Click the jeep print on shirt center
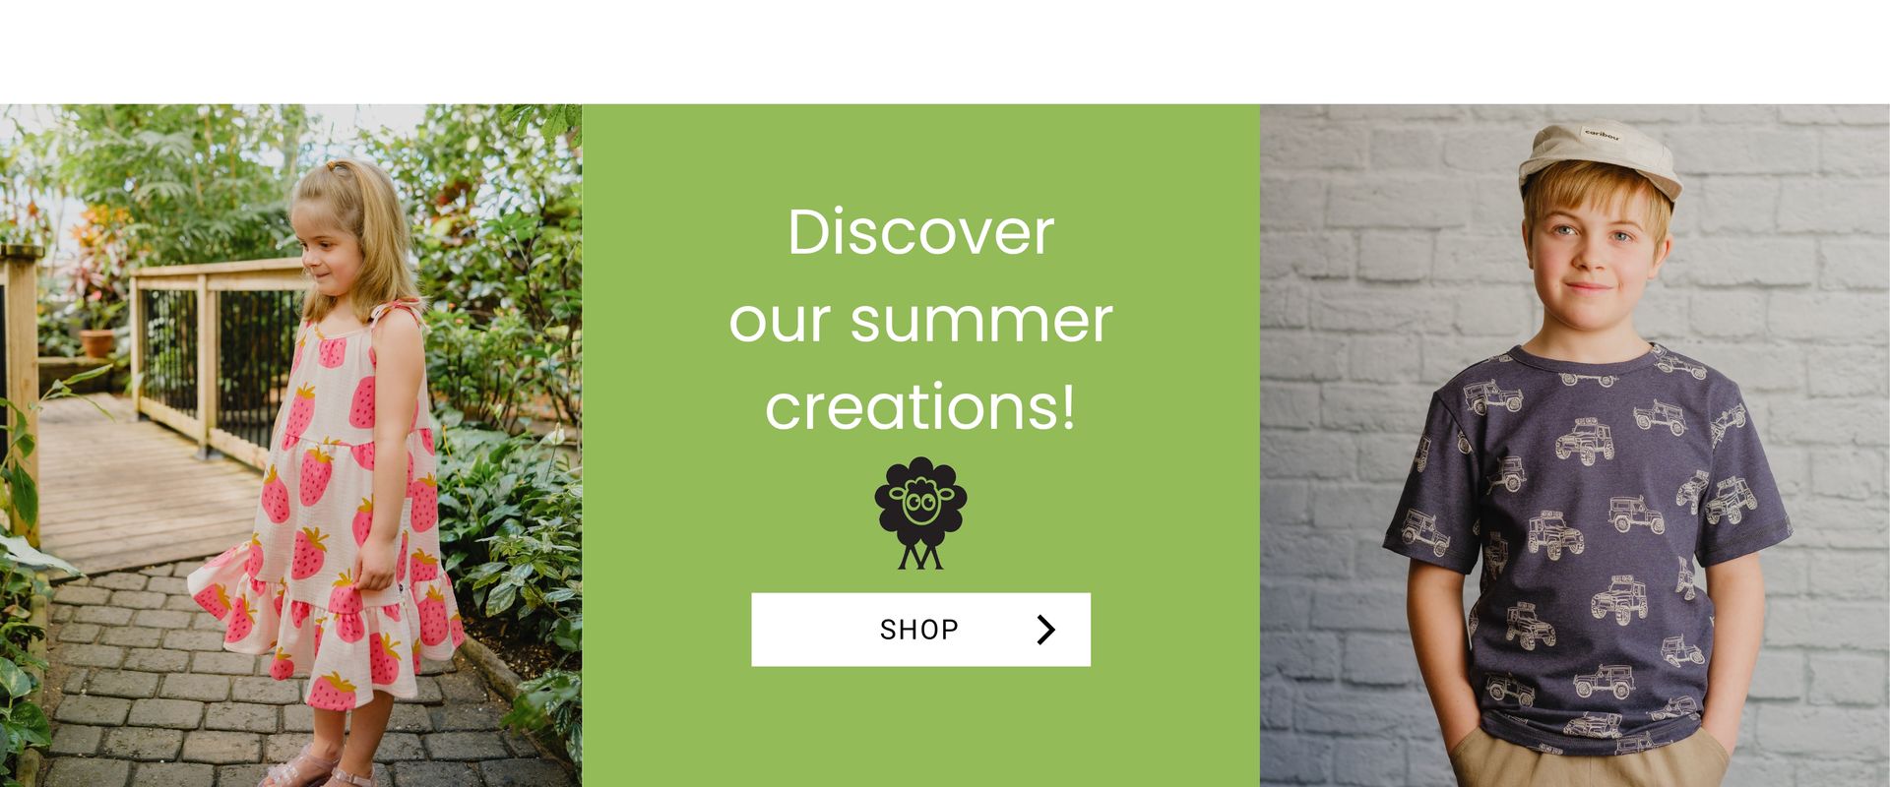1890x787 pixels. tap(1637, 514)
